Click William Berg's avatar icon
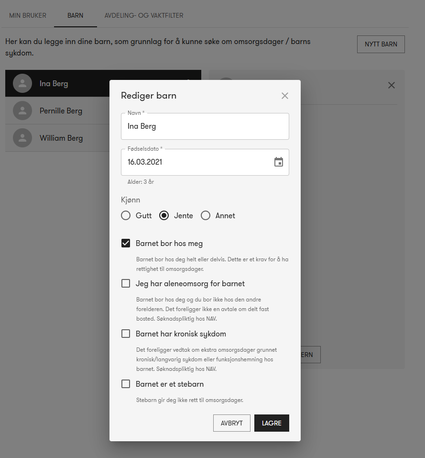 click(22, 138)
